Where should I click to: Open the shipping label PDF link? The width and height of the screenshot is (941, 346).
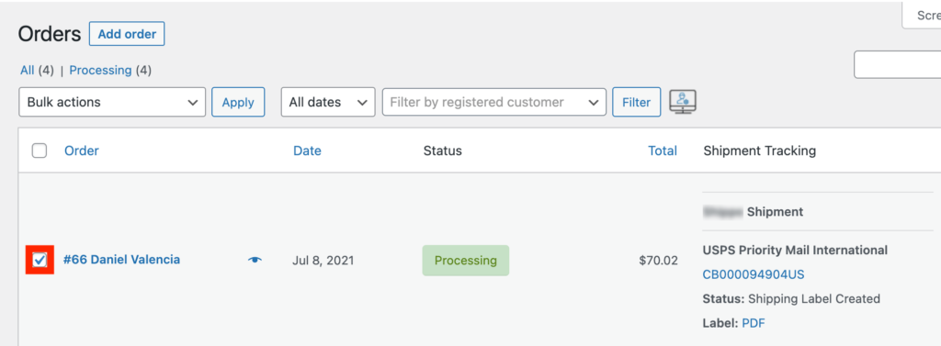(754, 323)
